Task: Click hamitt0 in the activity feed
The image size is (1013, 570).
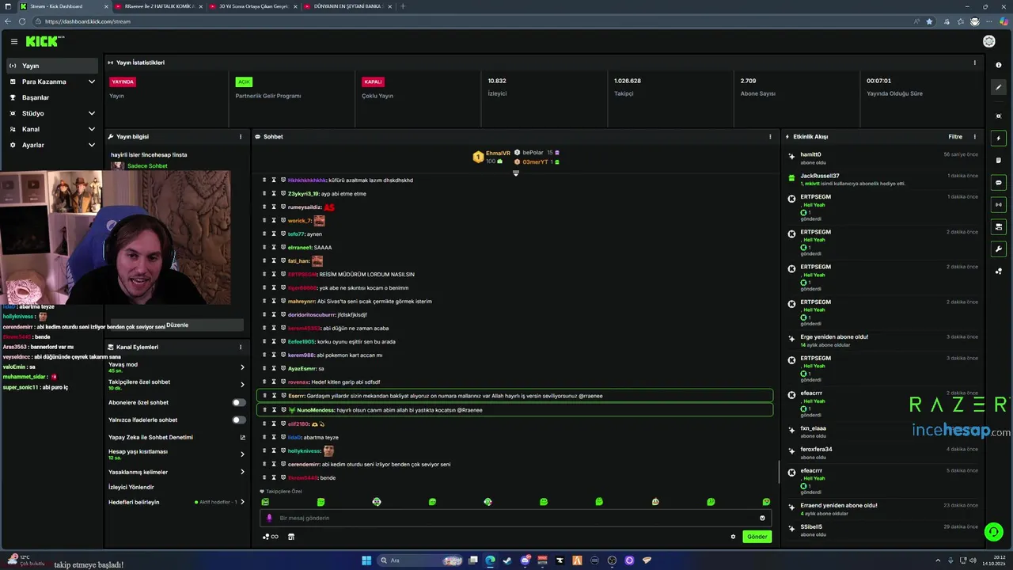Action: tap(810, 154)
